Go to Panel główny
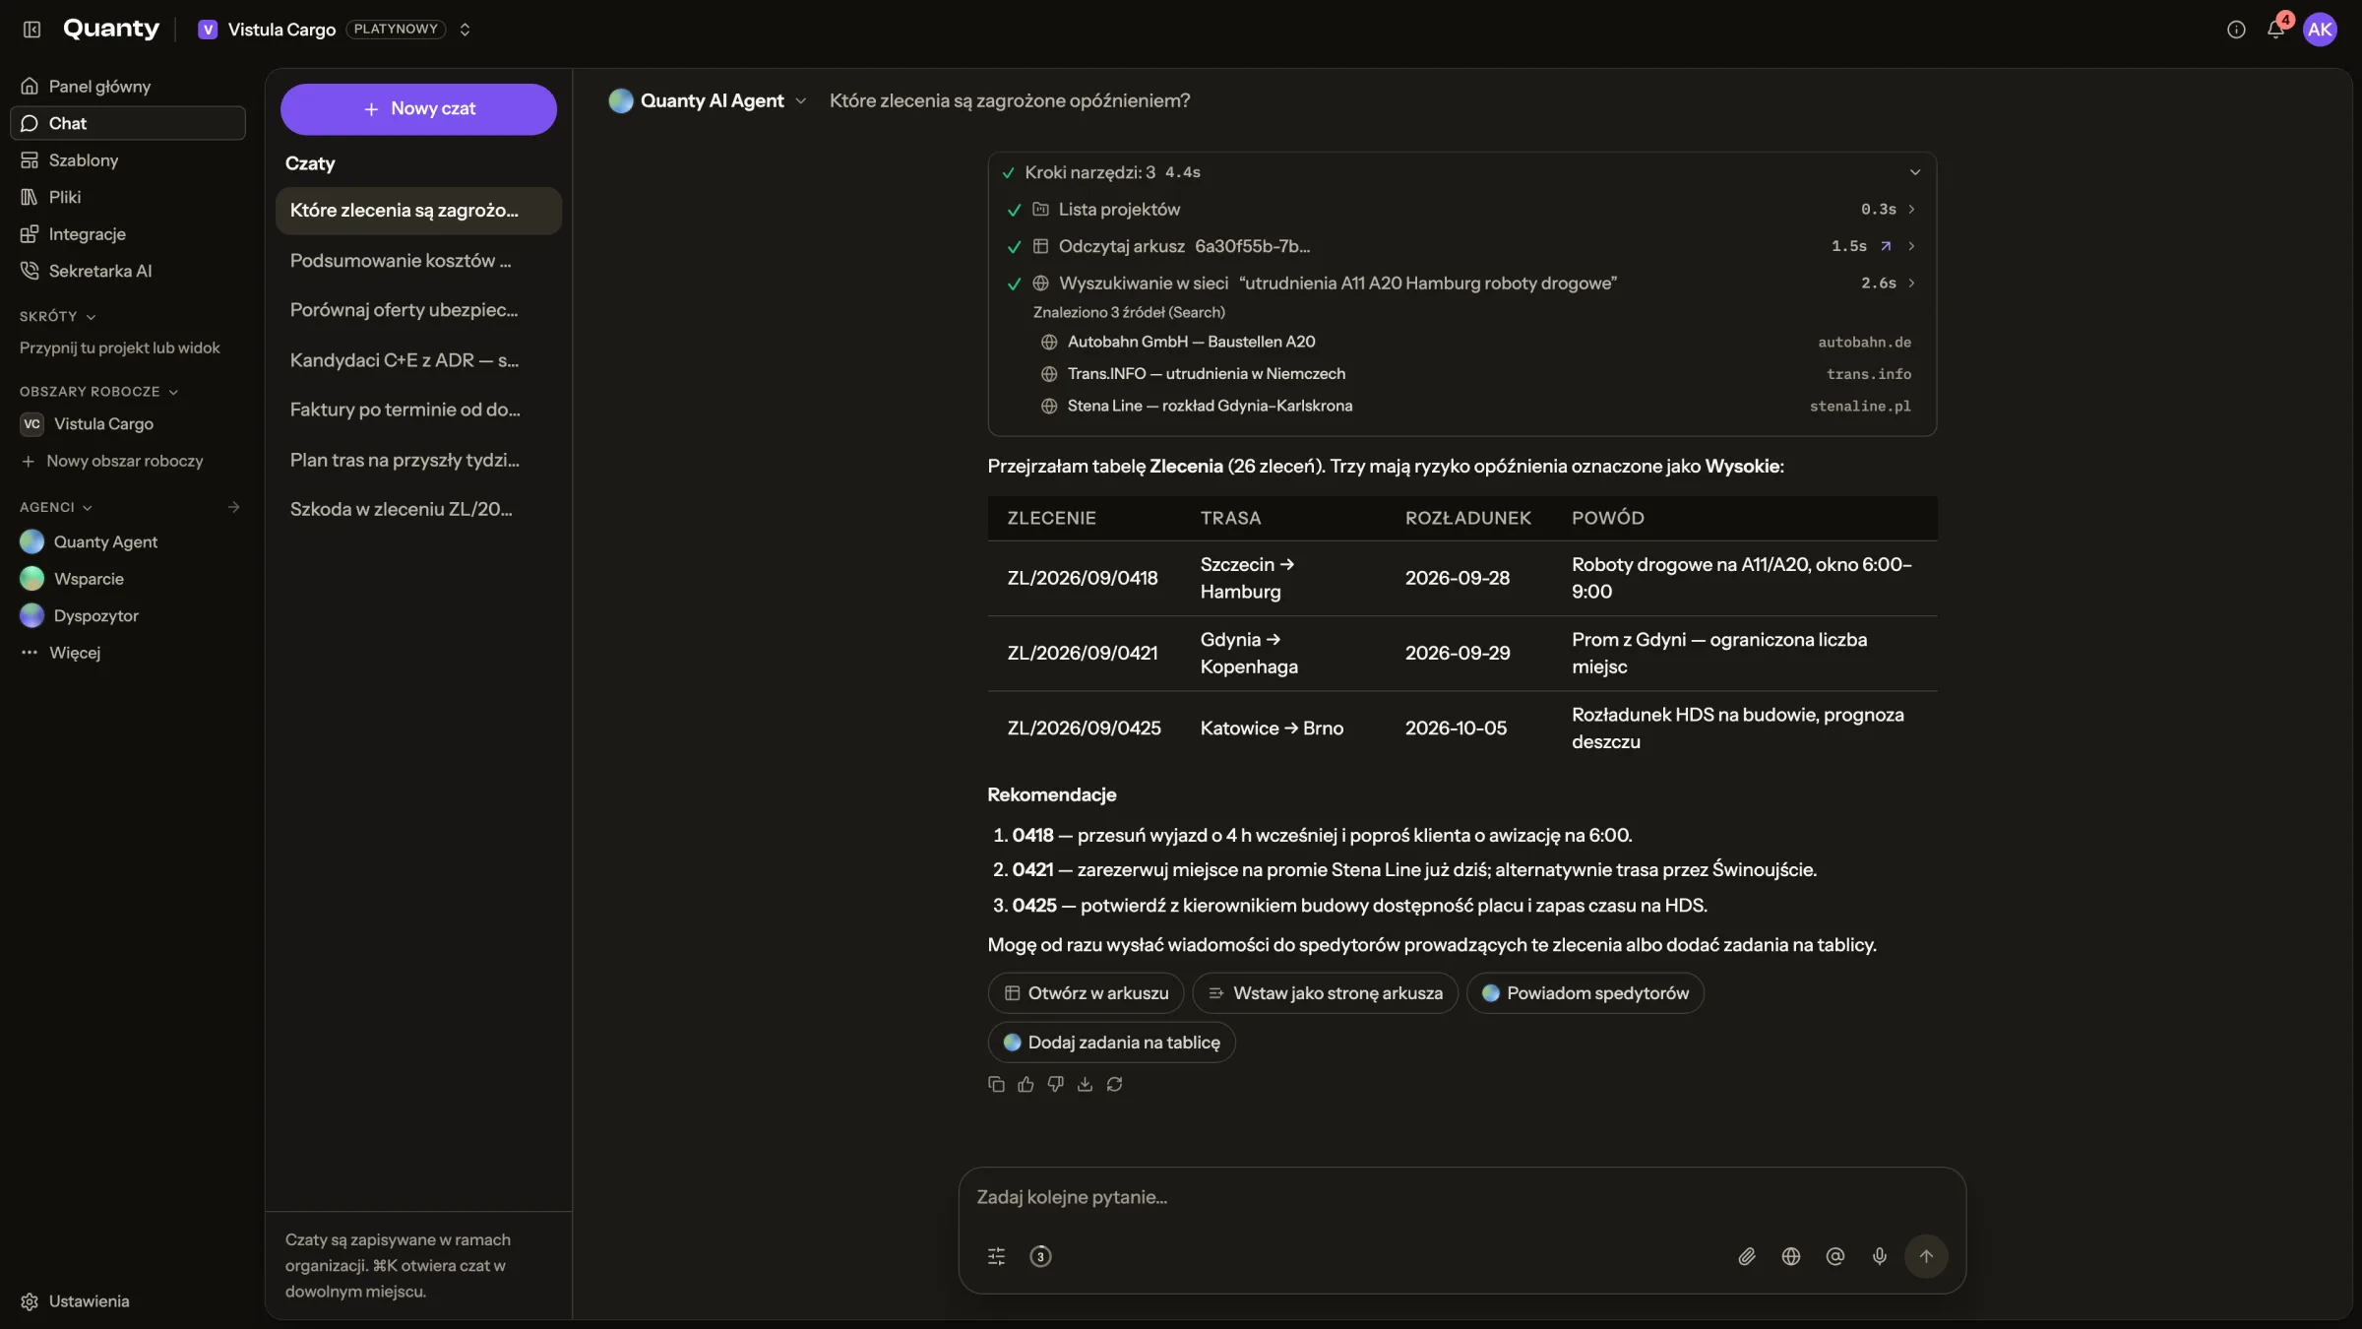The width and height of the screenshot is (2362, 1329). point(128,87)
